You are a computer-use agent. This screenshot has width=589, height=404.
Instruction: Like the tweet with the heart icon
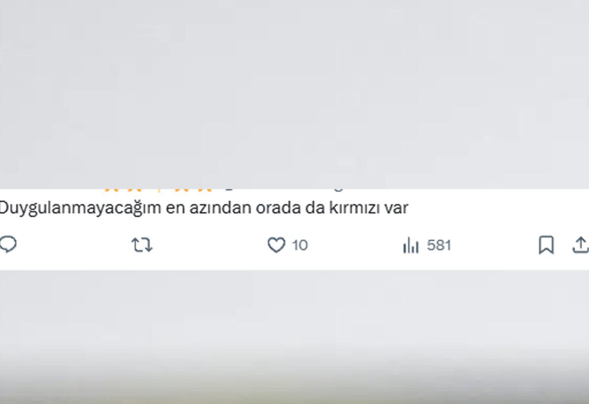[276, 245]
